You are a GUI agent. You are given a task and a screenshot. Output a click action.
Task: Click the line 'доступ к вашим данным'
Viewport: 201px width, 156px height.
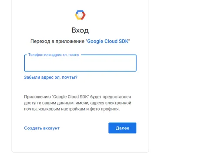(49, 103)
